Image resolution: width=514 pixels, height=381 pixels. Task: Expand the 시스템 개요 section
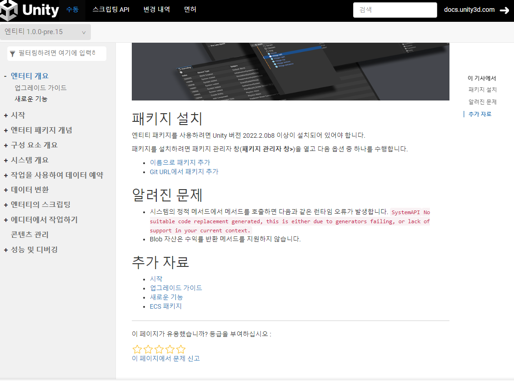(5, 160)
